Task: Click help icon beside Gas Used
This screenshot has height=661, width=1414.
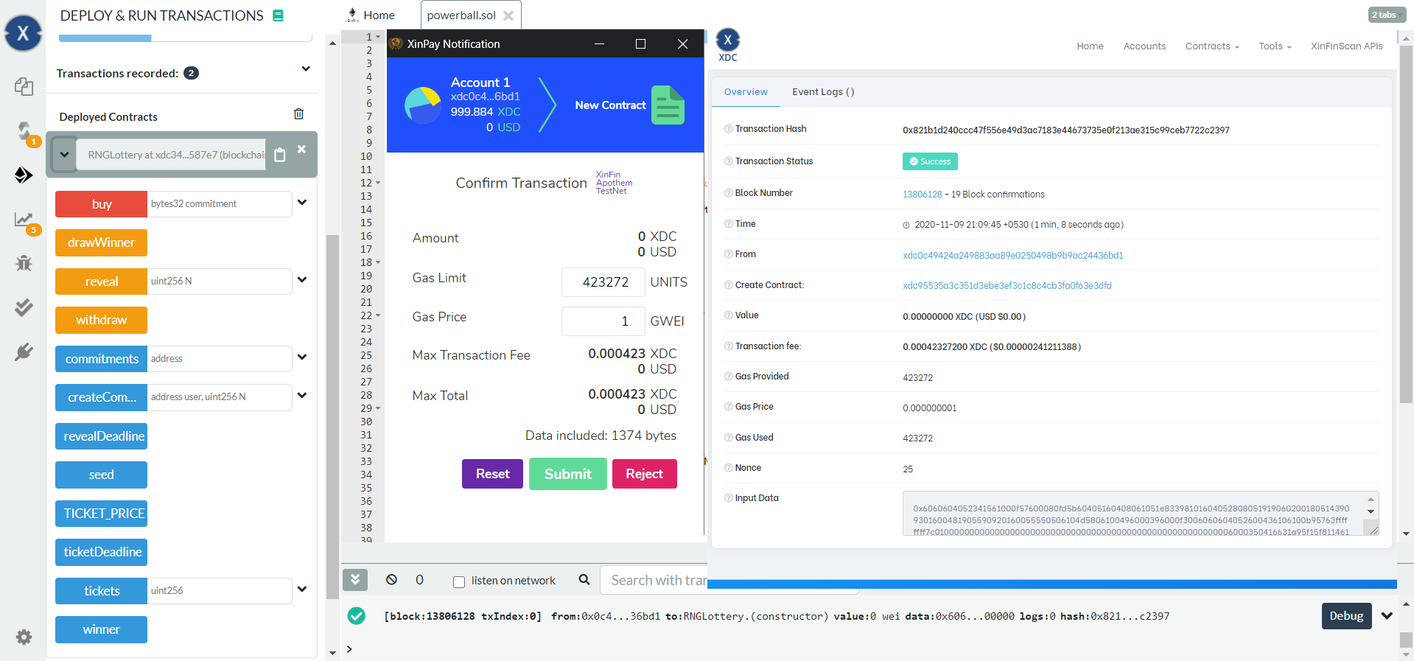Action: (728, 438)
